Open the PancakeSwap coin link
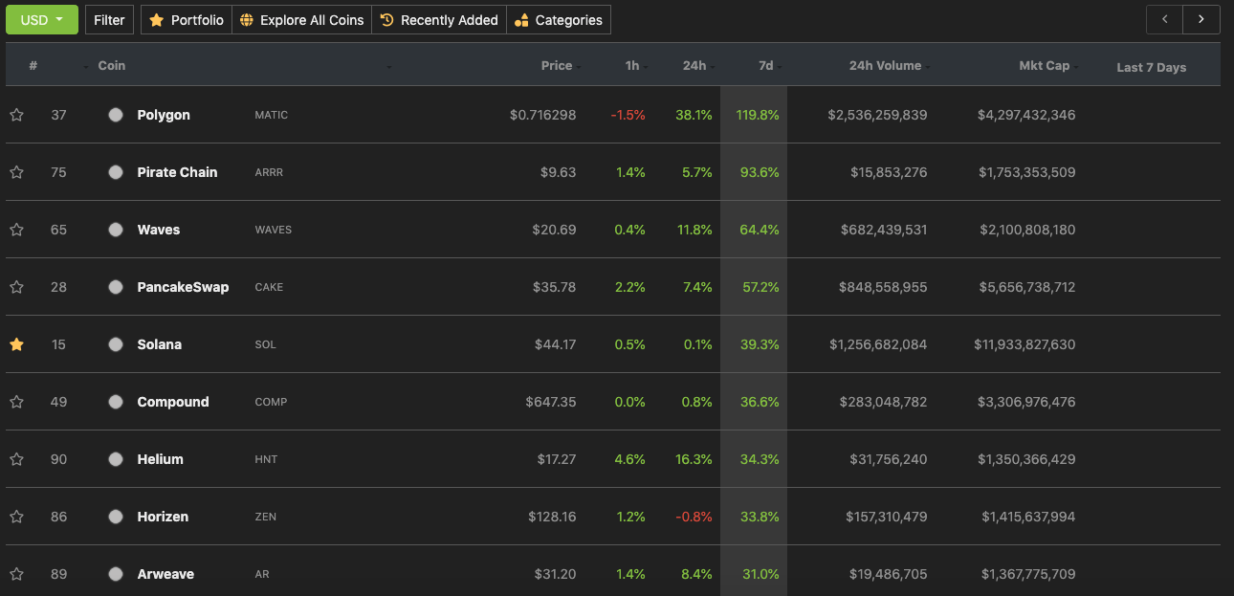The image size is (1234, 596). [x=183, y=287]
